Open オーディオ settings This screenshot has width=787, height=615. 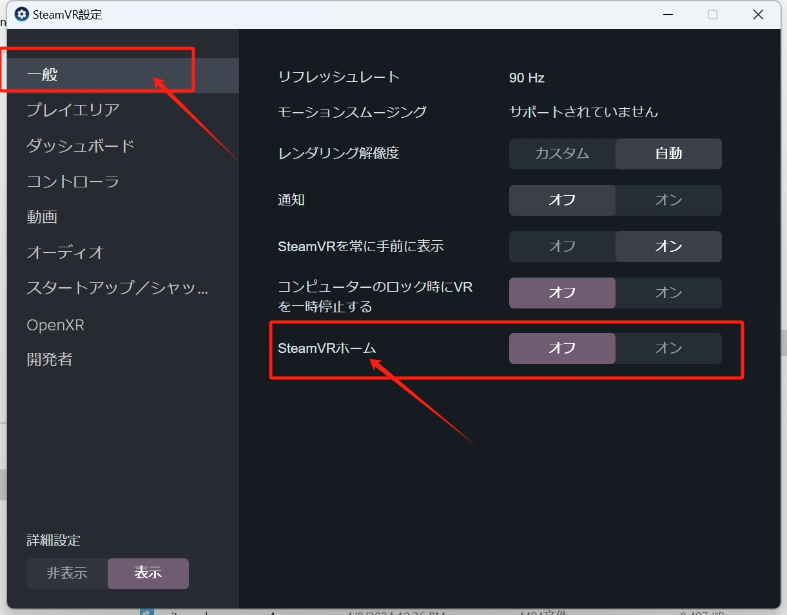pos(123,252)
